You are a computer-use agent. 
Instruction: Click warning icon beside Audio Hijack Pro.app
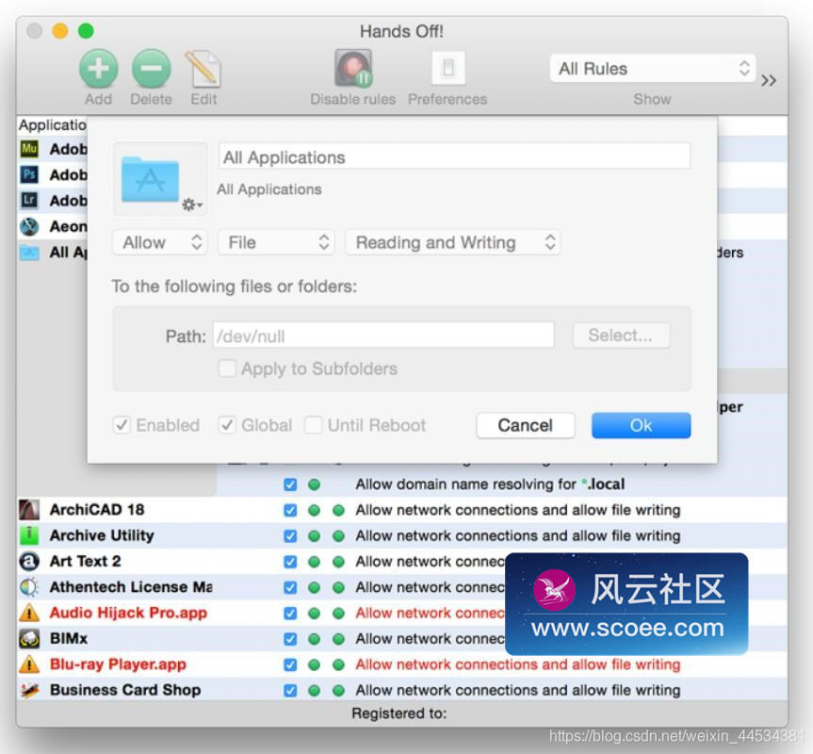[29, 613]
